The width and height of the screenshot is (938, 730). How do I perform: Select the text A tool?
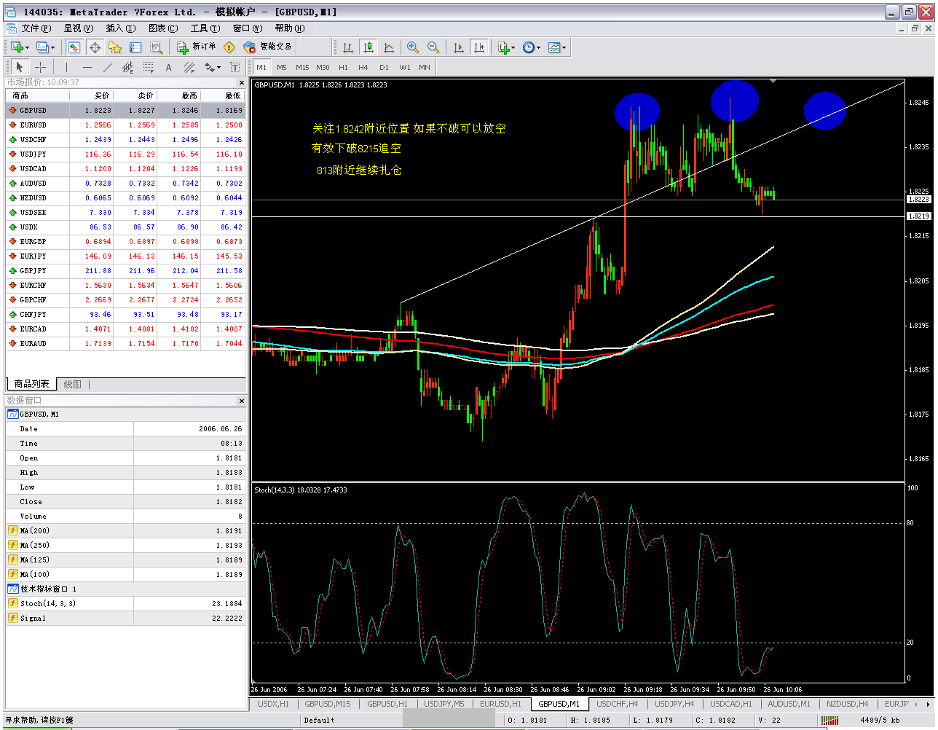point(169,67)
